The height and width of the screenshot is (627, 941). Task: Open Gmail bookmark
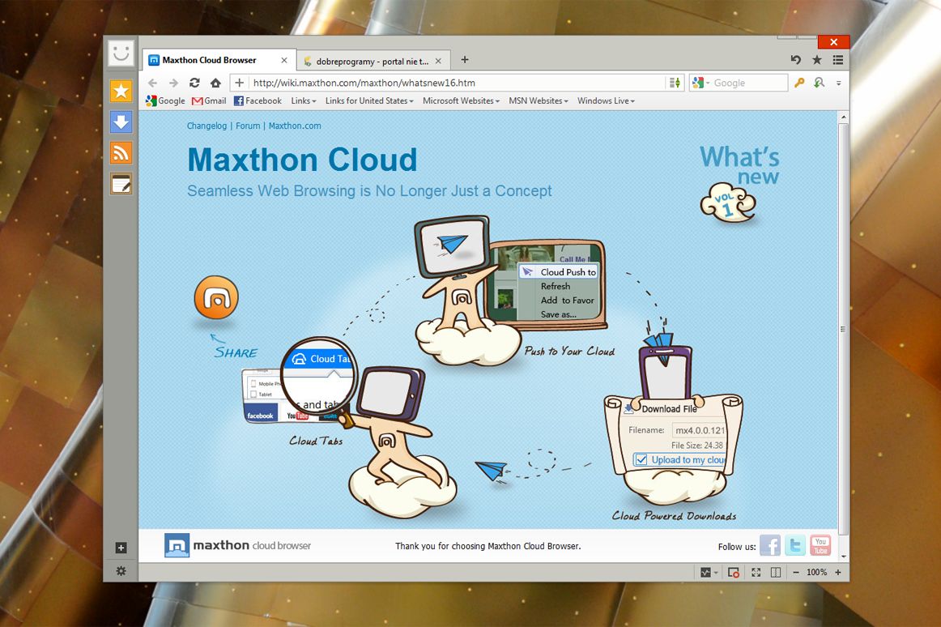point(209,101)
